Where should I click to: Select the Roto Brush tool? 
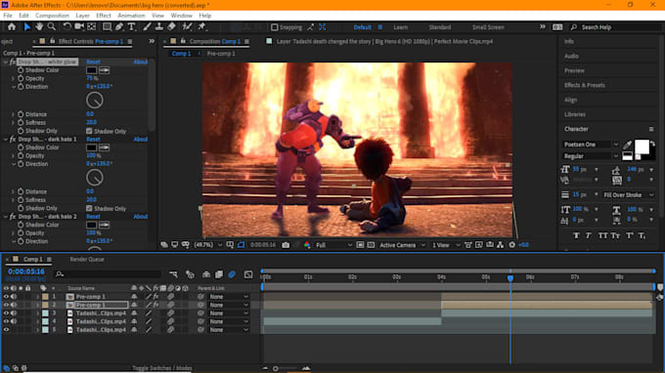coord(187,27)
